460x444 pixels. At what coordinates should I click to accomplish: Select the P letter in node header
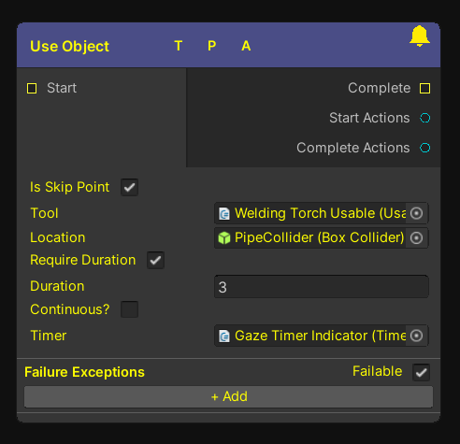click(x=212, y=46)
